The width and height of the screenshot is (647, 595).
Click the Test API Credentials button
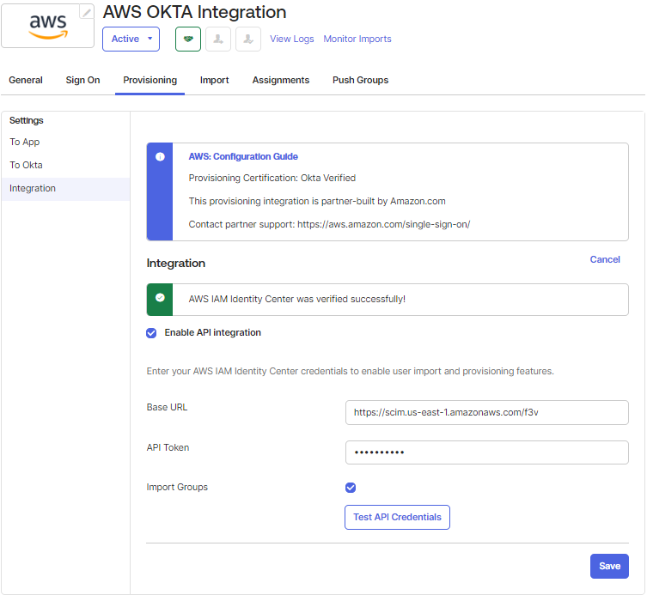(397, 517)
